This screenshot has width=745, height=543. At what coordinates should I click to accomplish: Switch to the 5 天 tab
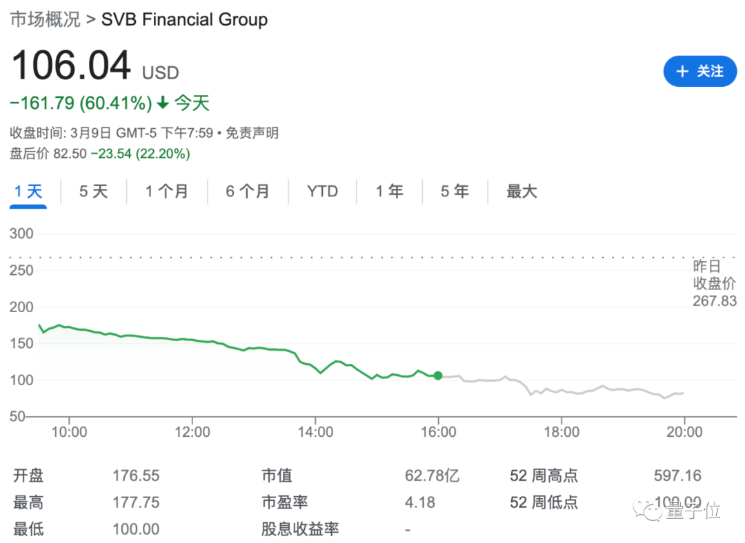click(x=93, y=192)
